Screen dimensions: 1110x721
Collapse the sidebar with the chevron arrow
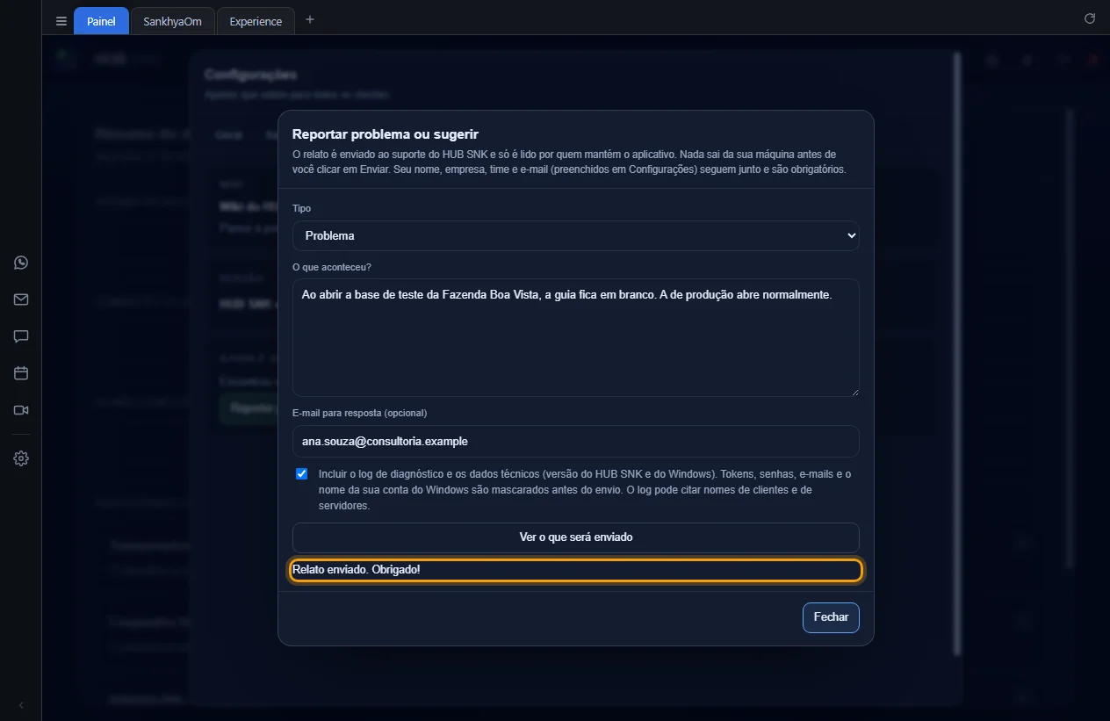21,705
